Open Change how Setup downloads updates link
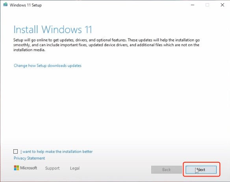Image resolution: width=230 pixels, height=182 pixels. [x=48, y=65]
